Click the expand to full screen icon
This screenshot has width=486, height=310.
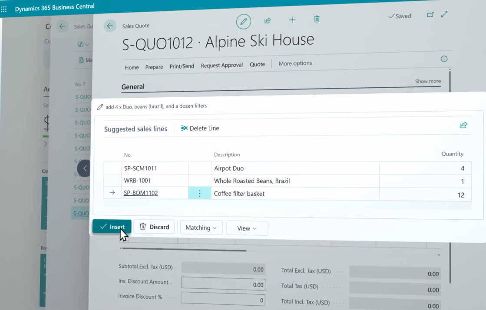click(444, 14)
